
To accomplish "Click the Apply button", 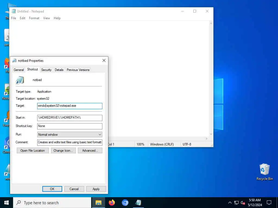I will [96, 189].
